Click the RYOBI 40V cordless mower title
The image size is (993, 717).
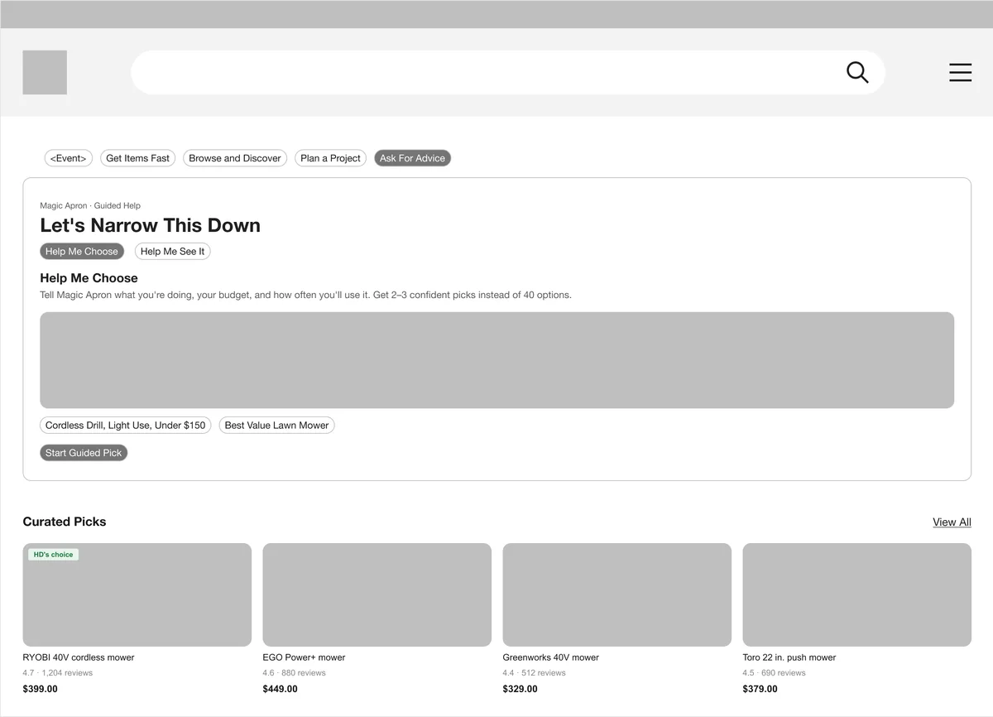coord(79,657)
